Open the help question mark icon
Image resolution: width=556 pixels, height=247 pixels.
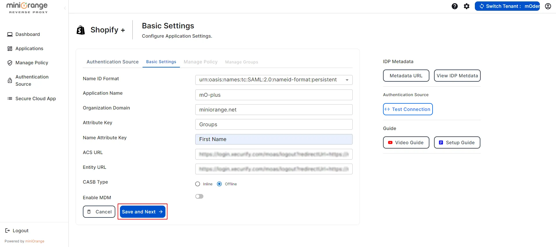tap(455, 6)
